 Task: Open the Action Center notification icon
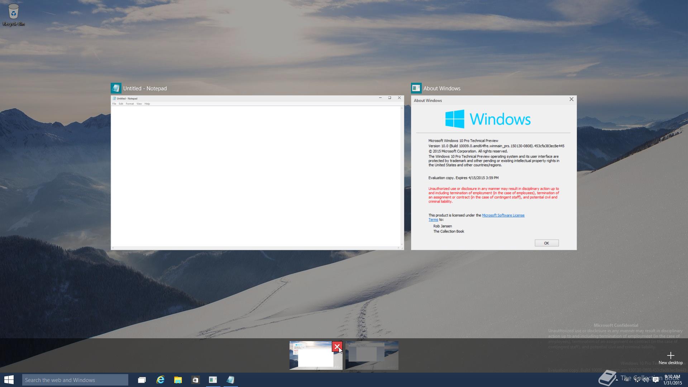(656, 380)
